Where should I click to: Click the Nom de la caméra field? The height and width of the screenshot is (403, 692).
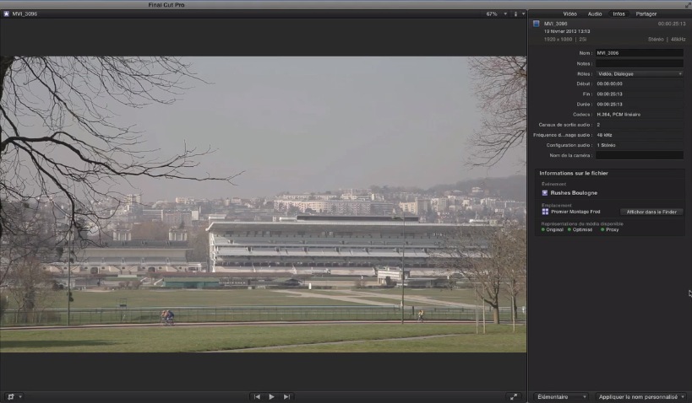[639, 155]
